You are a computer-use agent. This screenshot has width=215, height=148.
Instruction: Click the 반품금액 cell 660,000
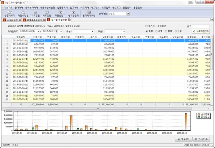[51, 85]
